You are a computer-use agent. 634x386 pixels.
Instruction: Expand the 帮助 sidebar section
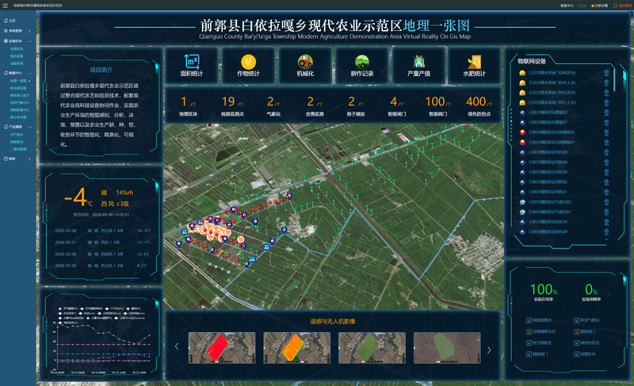click(29, 159)
